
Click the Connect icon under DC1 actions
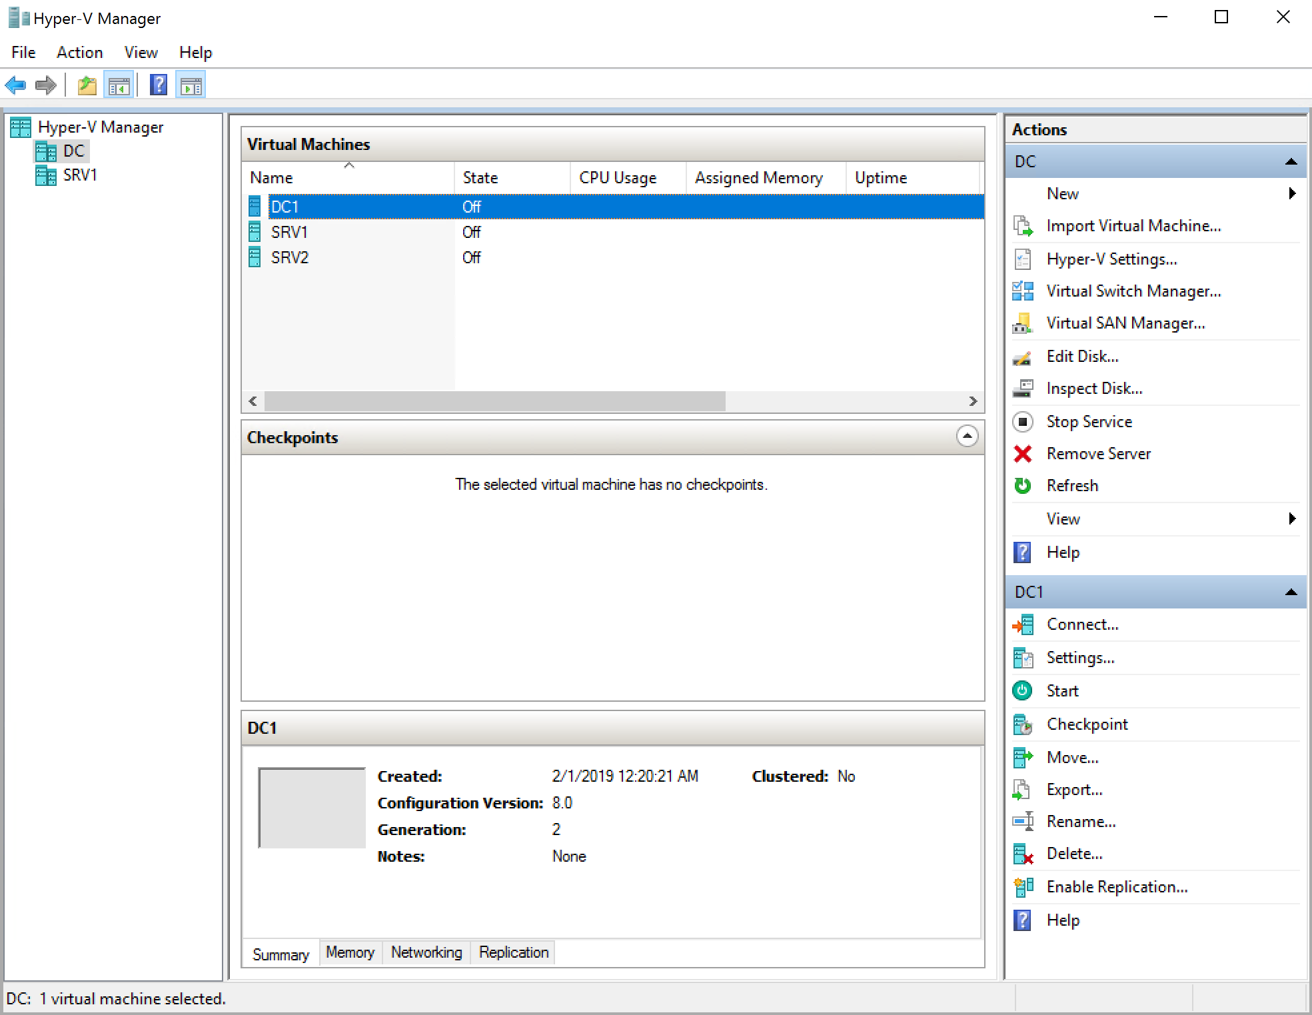pos(1023,625)
